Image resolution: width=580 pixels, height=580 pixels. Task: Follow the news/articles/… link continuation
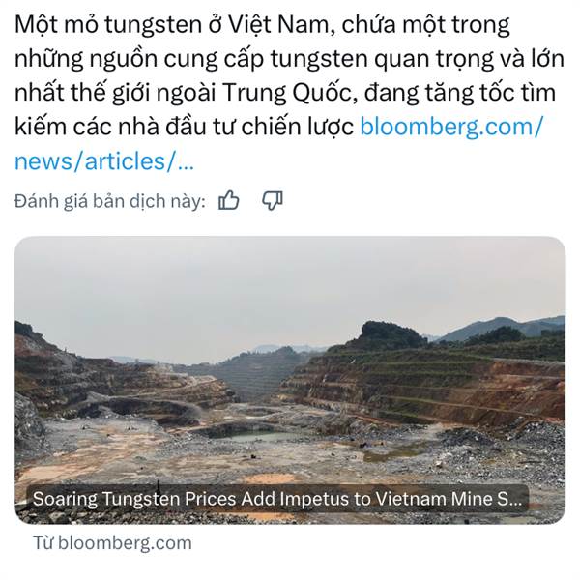tap(104, 160)
